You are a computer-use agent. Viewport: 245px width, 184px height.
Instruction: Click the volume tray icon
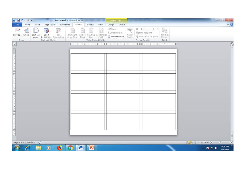(216, 148)
